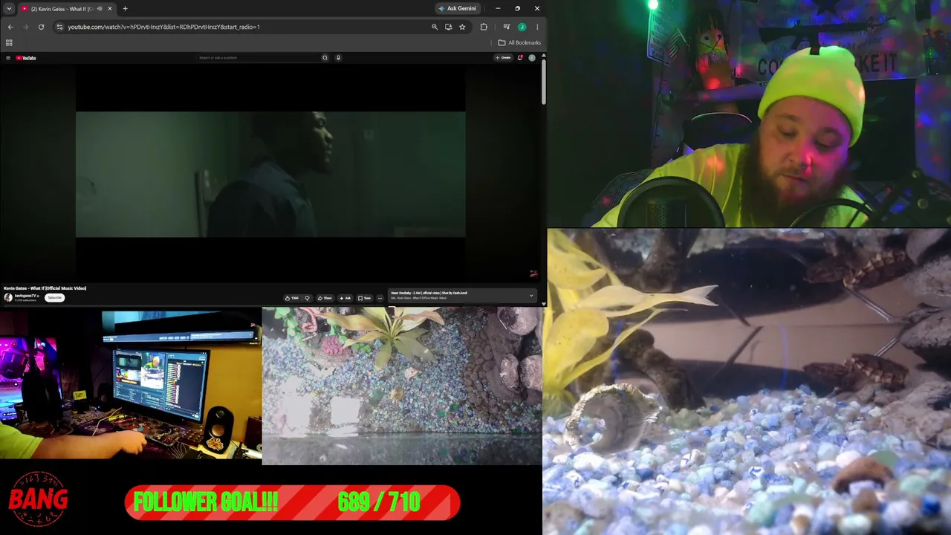951x535 pixels.
Task: Bookmark this page with the star
Action: coord(462,27)
